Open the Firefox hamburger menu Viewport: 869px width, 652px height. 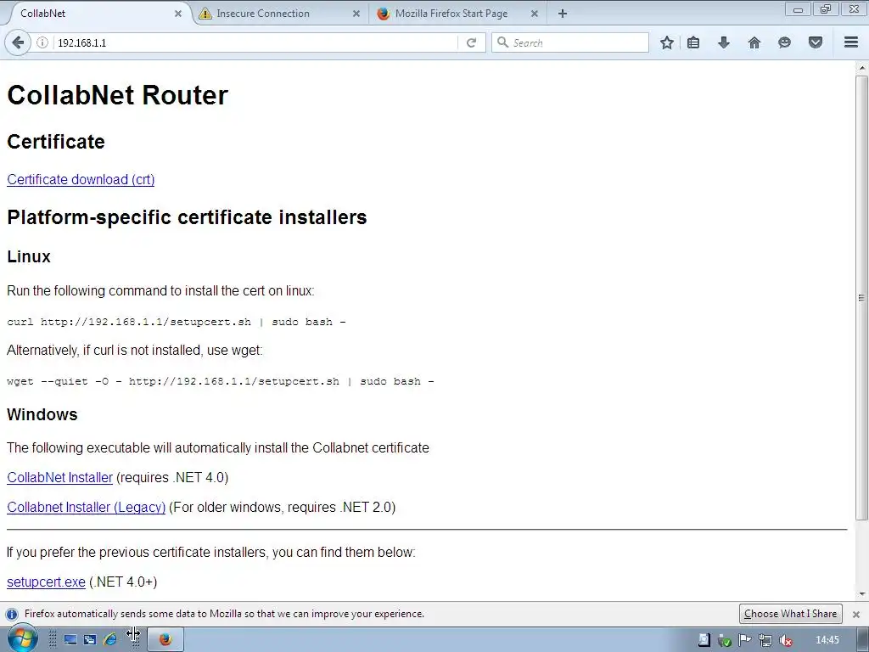pyautogui.click(x=851, y=42)
